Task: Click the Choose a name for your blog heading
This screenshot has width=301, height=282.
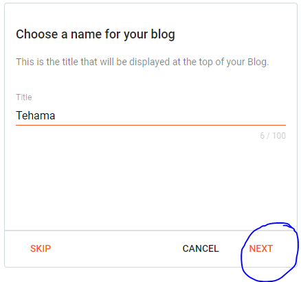Action: coord(96,34)
